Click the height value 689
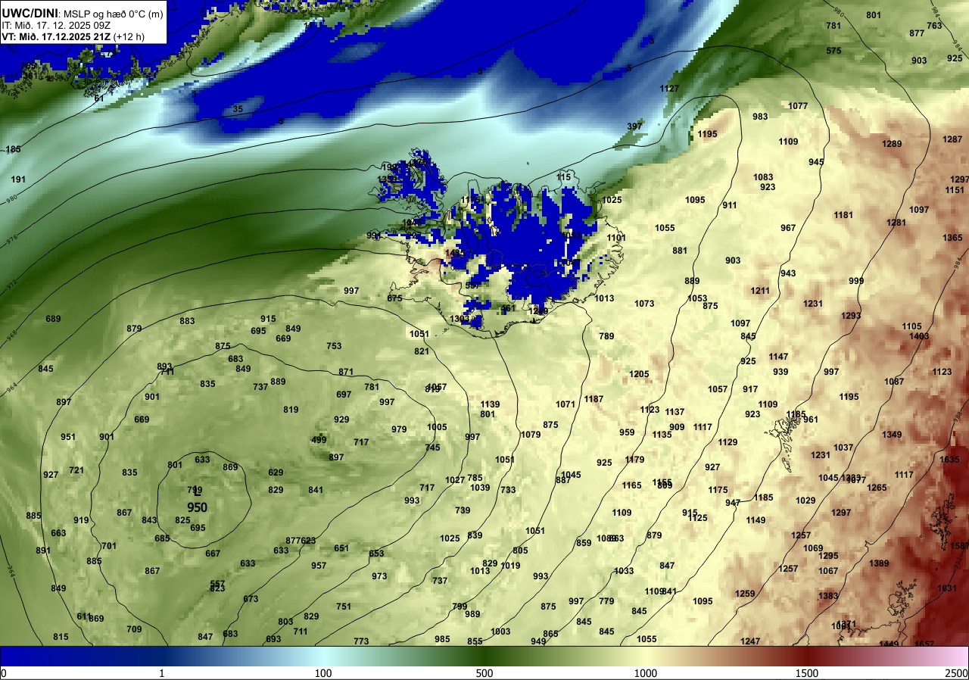Viewport: 969px width, 680px height. coord(53,319)
